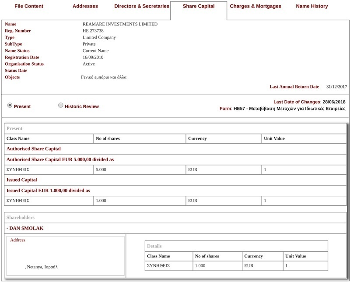View the Charges & Mortgages tab
The height and width of the screenshot is (282, 350).
pyautogui.click(x=255, y=6)
